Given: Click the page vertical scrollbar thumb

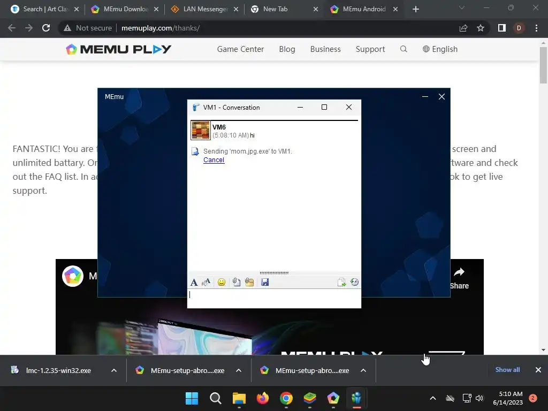Looking at the screenshot, I should (x=543, y=65).
